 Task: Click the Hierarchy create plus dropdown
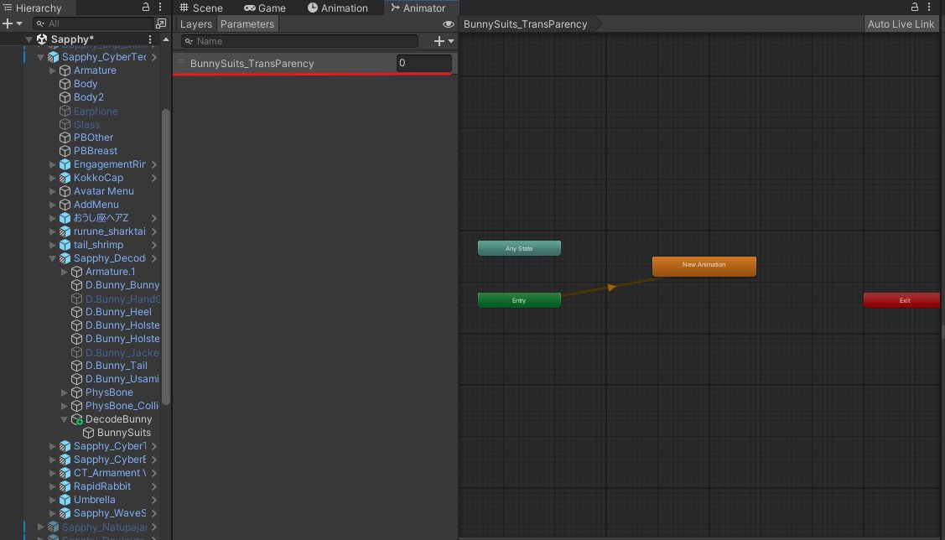(12, 23)
